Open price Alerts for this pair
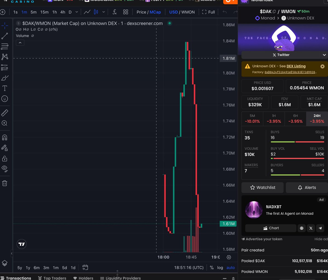This screenshot has height=280, width=328. pyautogui.click(x=307, y=187)
